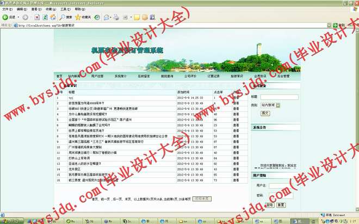This screenshot has width=359, height=224.
Task: Open the 工具(T) menu
Action: (64, 9)
